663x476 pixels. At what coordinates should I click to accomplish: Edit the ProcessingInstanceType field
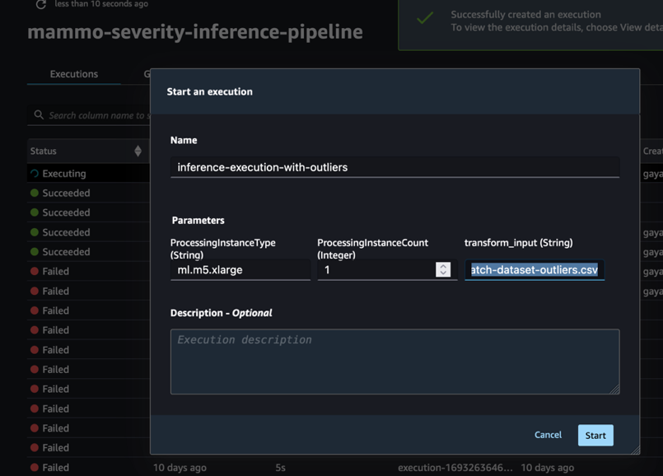point(240,270)
